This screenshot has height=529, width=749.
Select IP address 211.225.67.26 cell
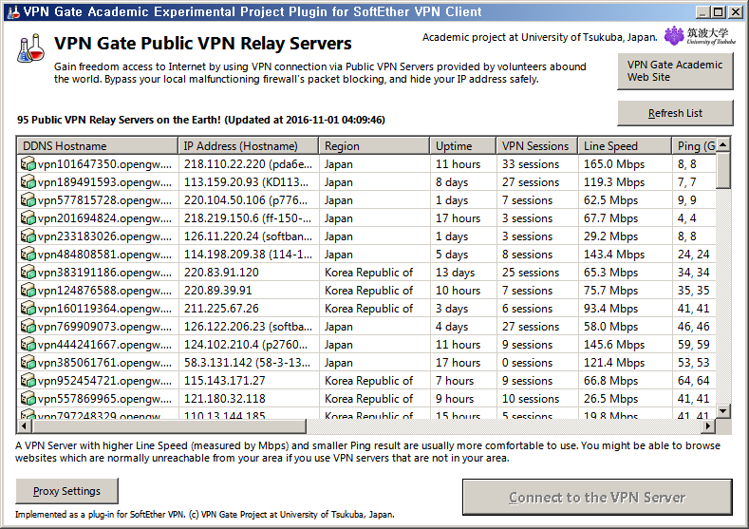pyautogui.click(x=248, y=309)
